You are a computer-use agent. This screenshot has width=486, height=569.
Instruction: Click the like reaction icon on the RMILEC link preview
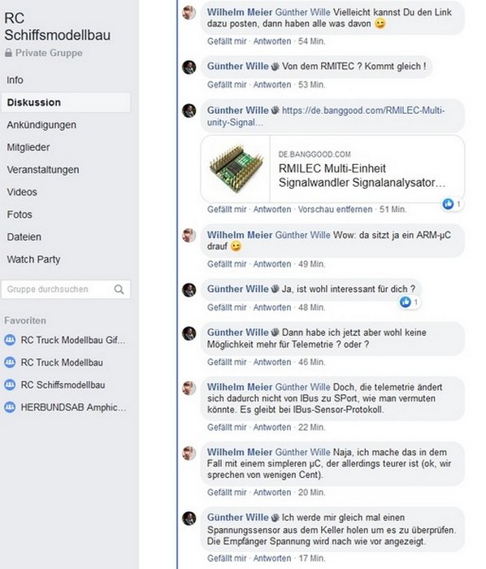click(x=448, y=204)
